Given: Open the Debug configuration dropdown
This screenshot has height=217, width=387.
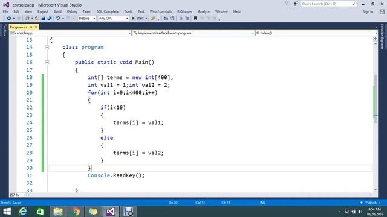Looking at the screenshot, I should 86,19.
